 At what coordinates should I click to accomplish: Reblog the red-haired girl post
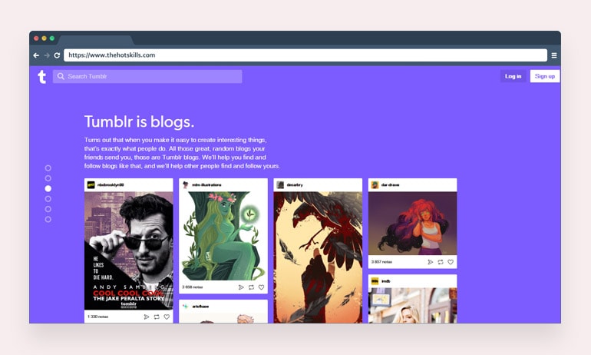click(x=441, y=262)
